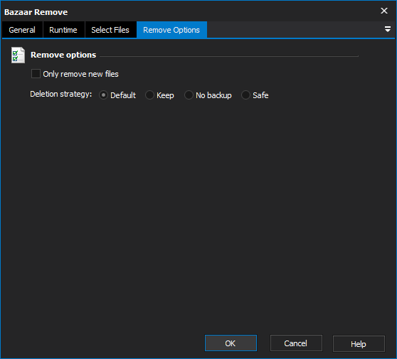The width and height of the screenshot is (397, 359).
Task: Click the Deletion strategy label
Action: coord(60,94)
